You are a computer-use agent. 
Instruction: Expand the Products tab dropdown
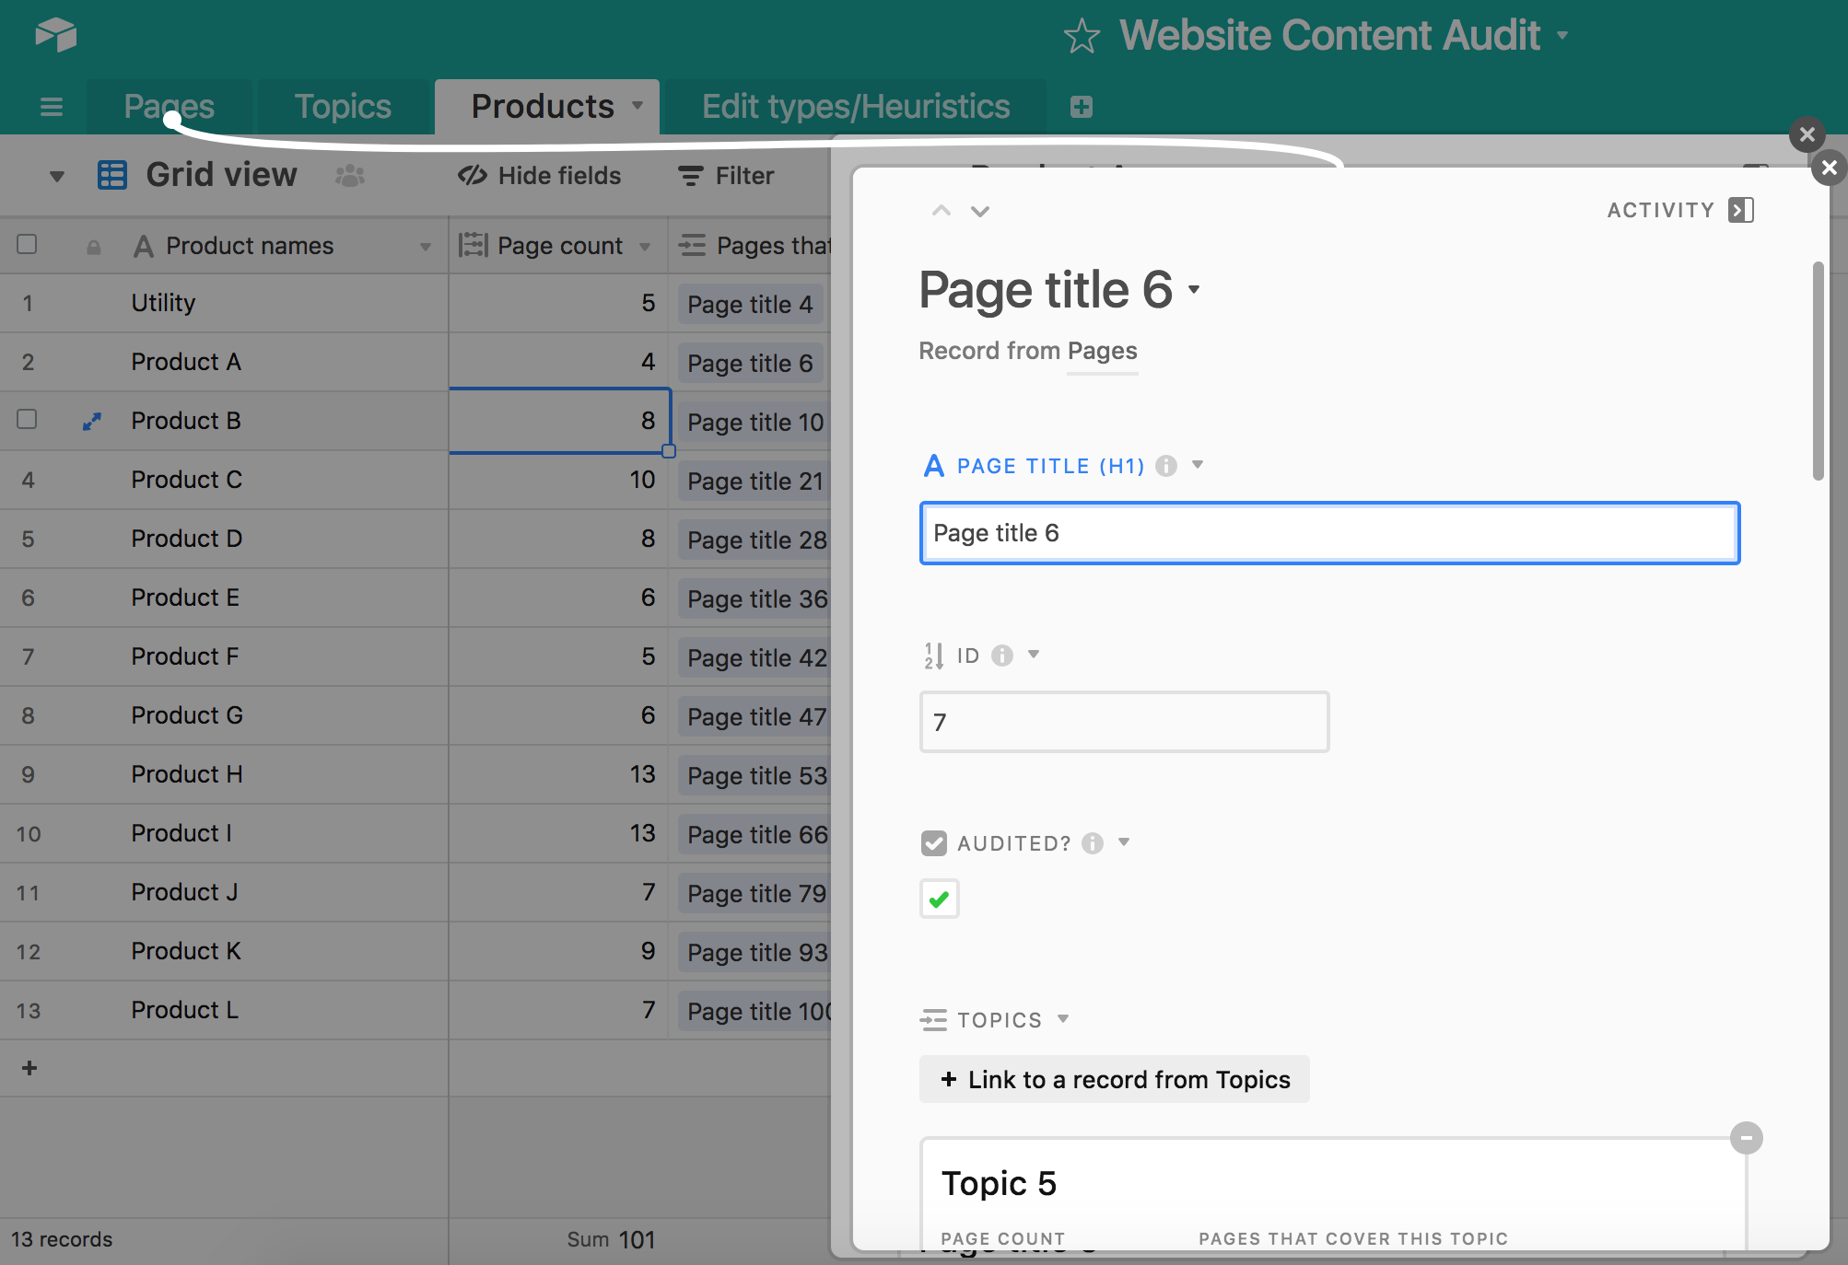coord(639,105)
